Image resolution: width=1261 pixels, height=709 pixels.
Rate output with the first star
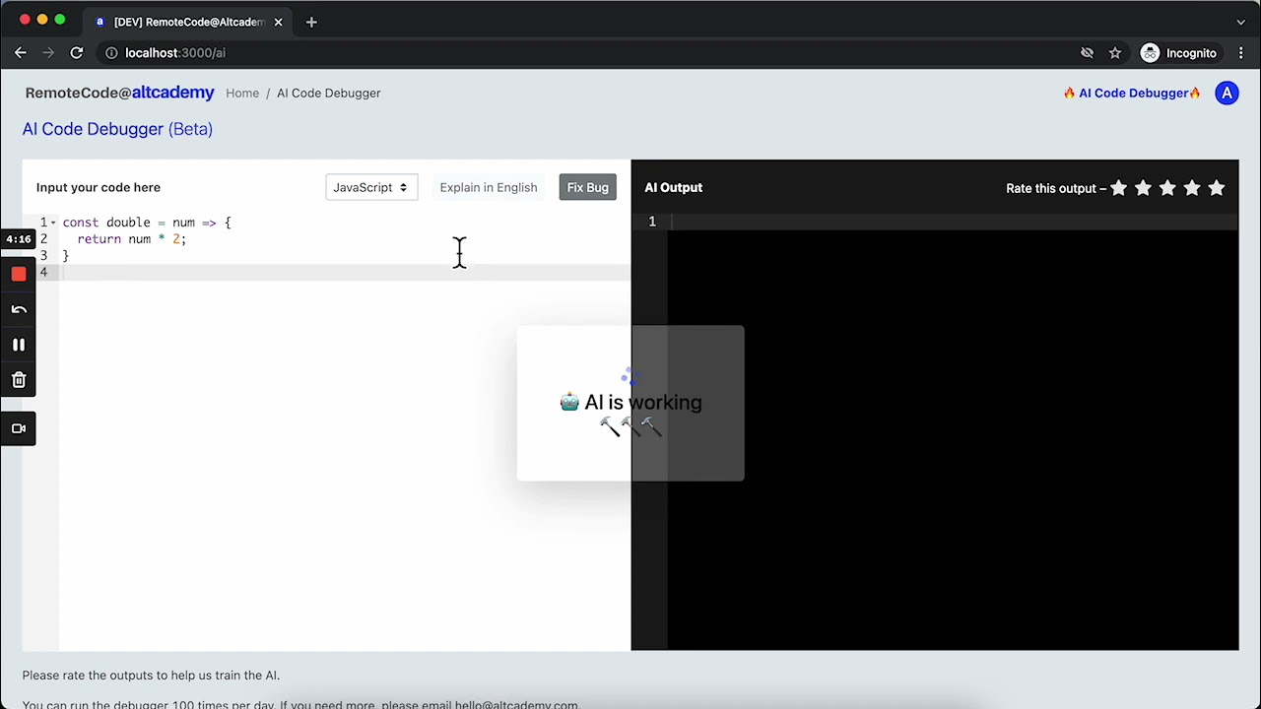[x=1119, y=187]
